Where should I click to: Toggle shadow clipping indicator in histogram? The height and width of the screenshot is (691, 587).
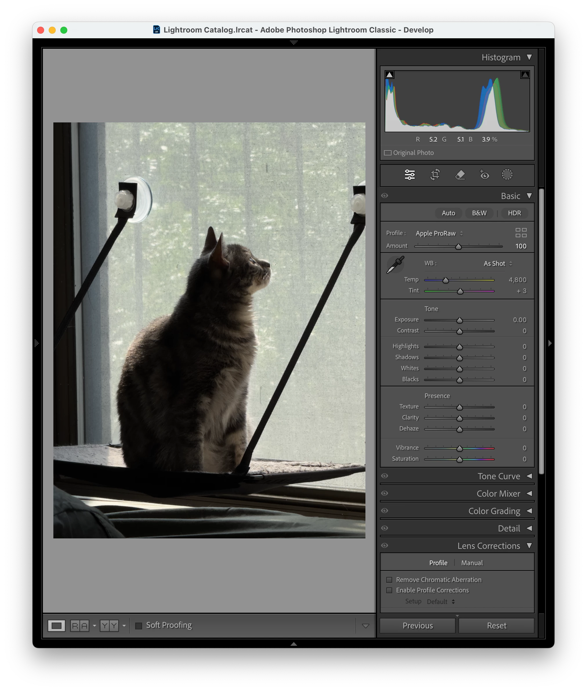(x=389, y=75)
